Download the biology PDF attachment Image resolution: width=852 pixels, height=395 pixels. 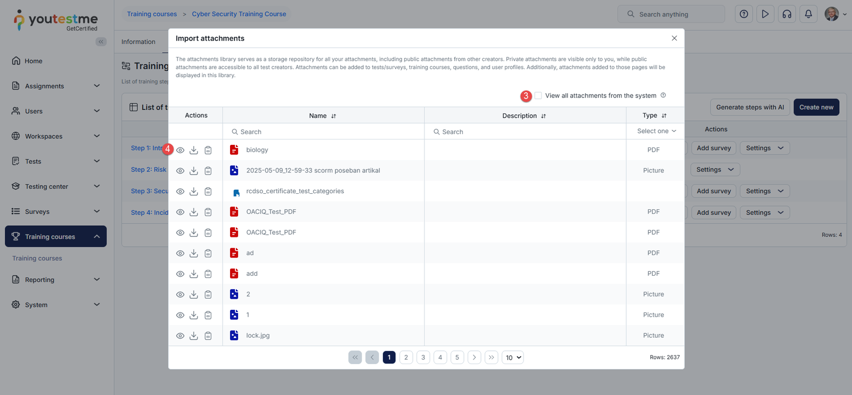pyautogui.click(x=194, y=150)
